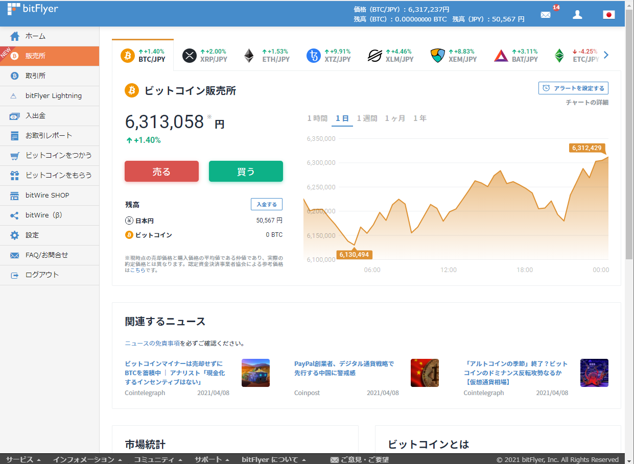Open the mail inbox envelope icon
The width and height of the screenshot is (634, 464).
pyautogui.click(x=546, y=15)
